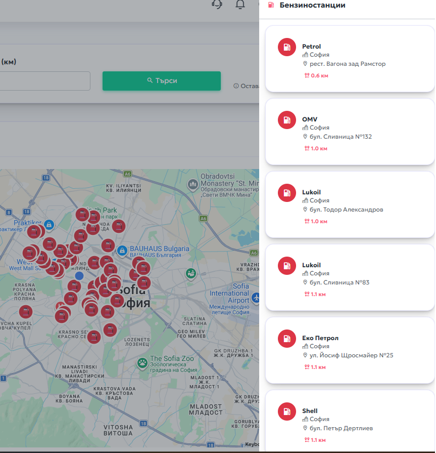Screen dimensions: 436x453
Task: Click the green Търси search button
Action: coord(162,81)
